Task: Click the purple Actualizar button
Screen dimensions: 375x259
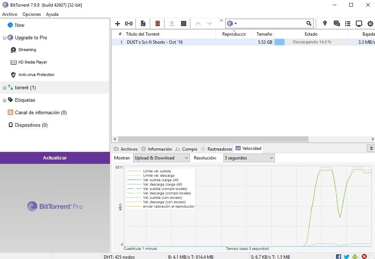Action: coord(55,158)
